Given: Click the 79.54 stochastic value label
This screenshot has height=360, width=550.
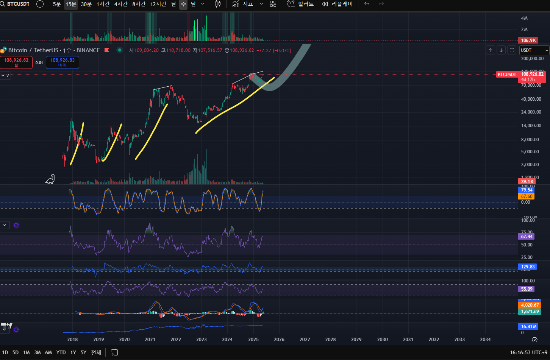Looking at the screenshot, I should point(527,190).
